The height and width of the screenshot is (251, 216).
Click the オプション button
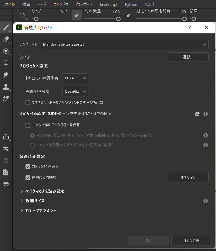pos(188,178)
